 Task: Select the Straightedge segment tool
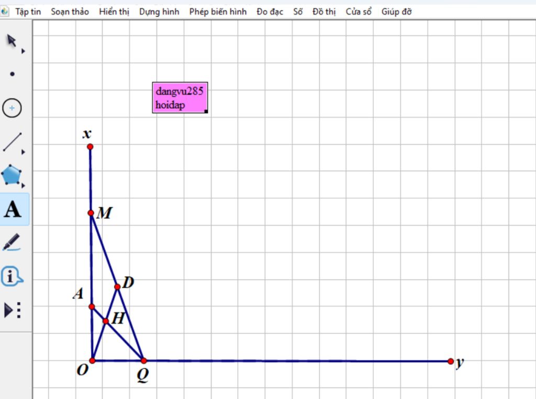pos(13,142)
